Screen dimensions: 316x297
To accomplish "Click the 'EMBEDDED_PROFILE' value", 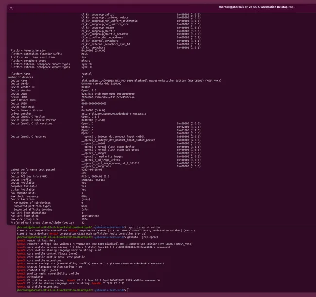I will pyautogui.click(x=93, y=180).
